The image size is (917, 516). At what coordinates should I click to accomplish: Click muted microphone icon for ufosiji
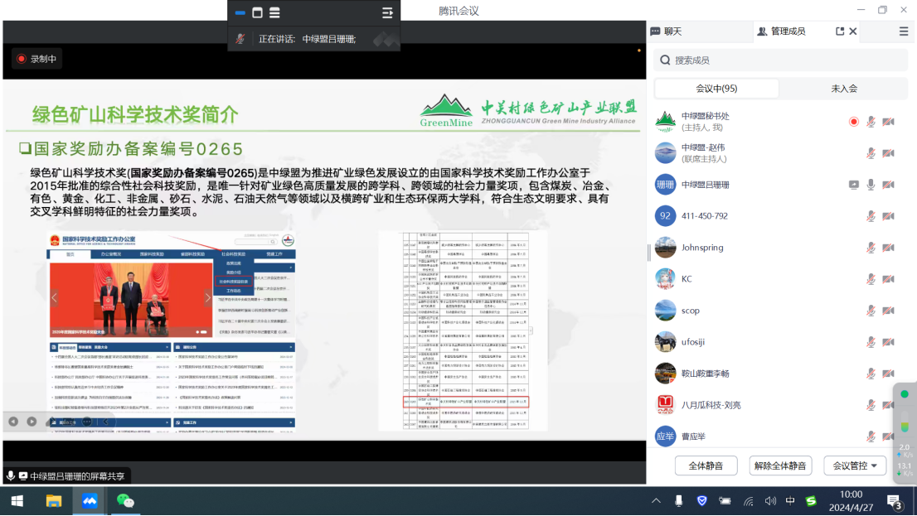pyautogui.click(x=871, y=342)
